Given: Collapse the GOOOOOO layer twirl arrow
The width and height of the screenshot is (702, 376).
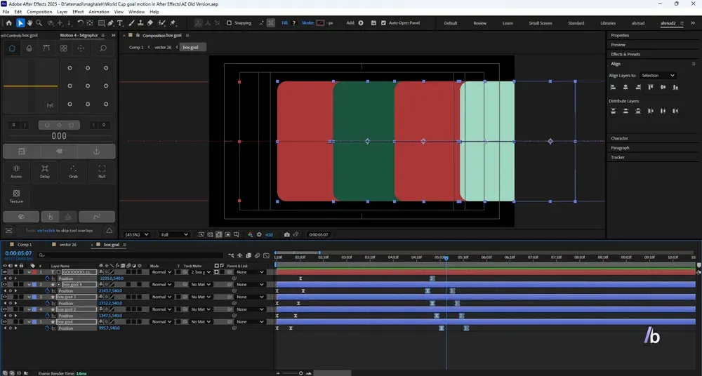Looking at the screenshot, I should (x=29, y=271).
